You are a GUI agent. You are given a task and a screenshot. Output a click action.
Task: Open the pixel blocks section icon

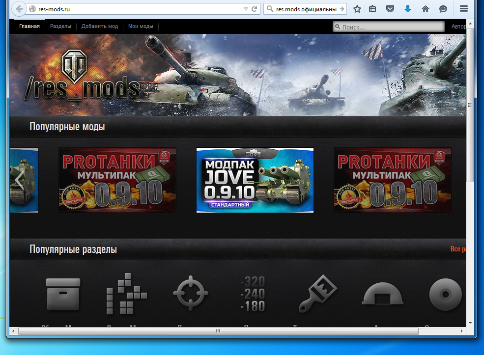click(x=127, y=294)
